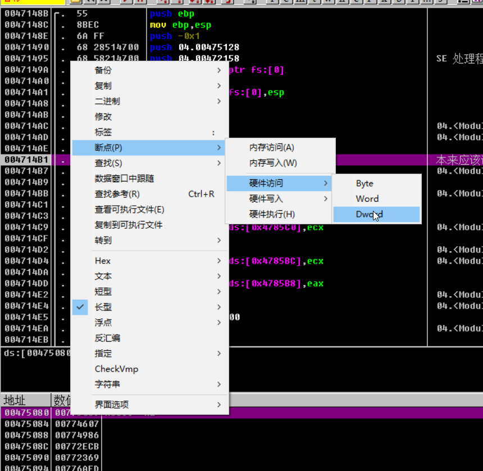Image resolution: width=483 pixels, height=471 pixels.
Task: Open the 复制 submenu
Action: click(x=151, y=85)
